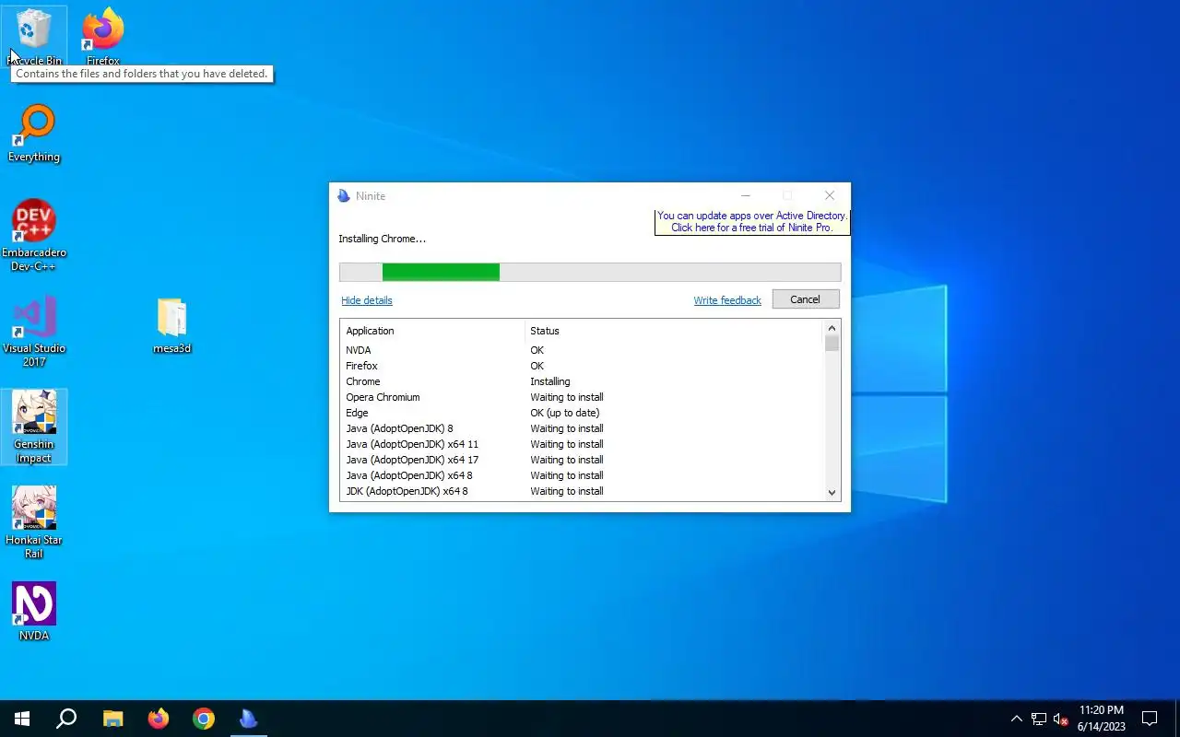Show hidden system tray icons
The width and height of the screenshot is (1180, 737).
tap(1016, 719)
